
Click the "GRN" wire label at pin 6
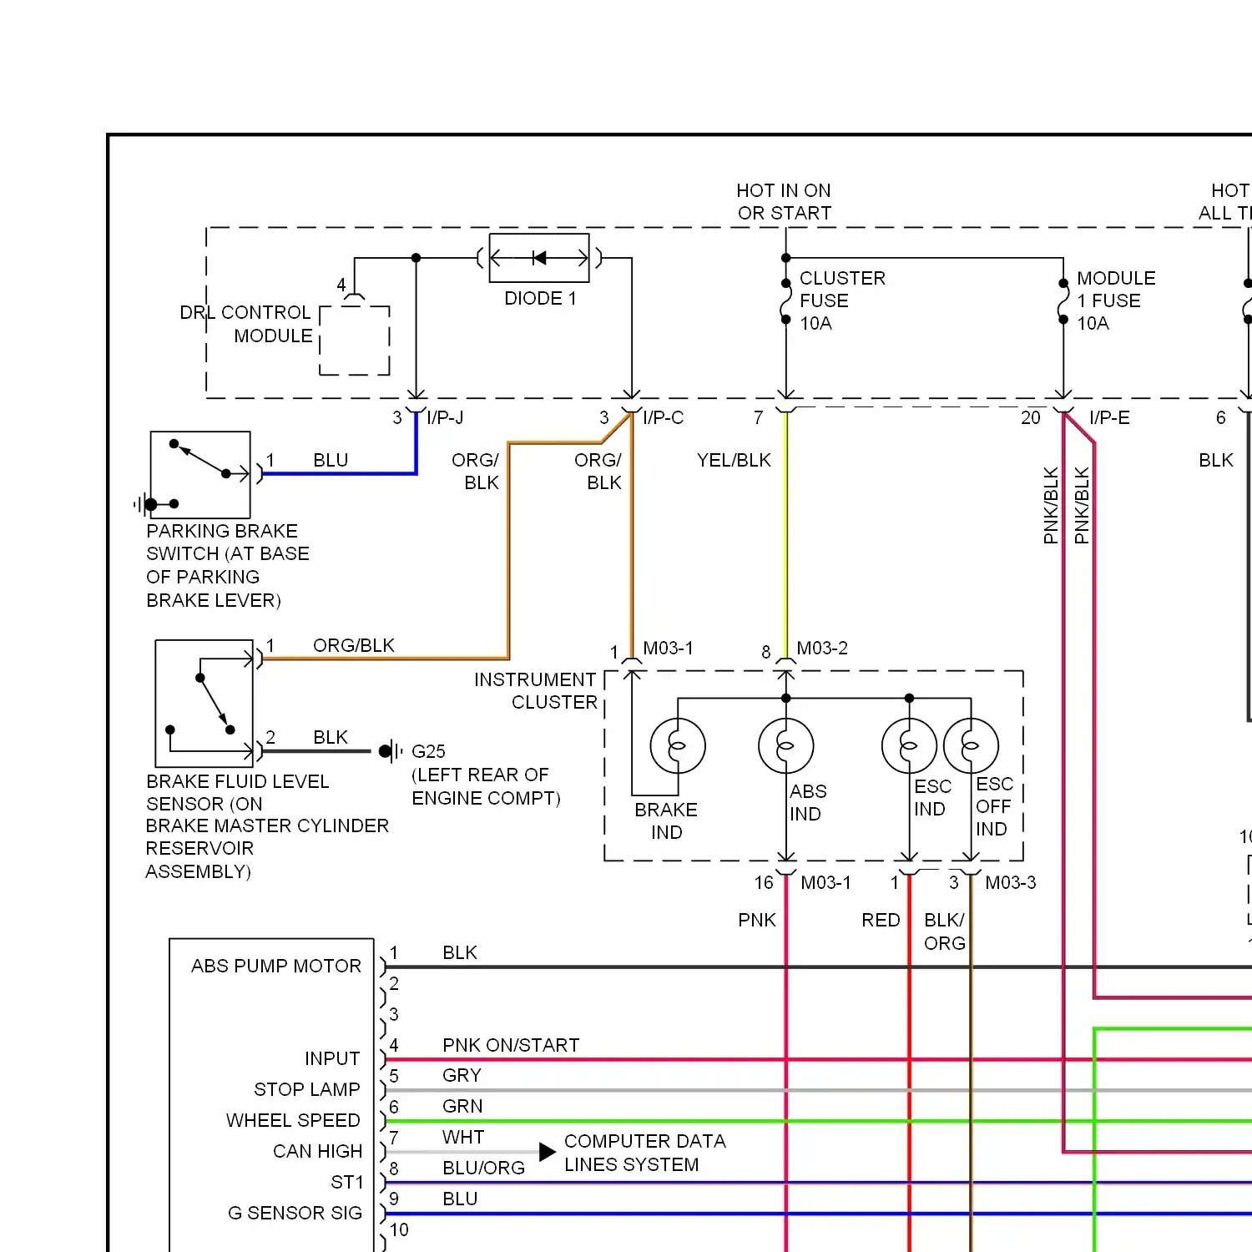[x=462, y=1106]
